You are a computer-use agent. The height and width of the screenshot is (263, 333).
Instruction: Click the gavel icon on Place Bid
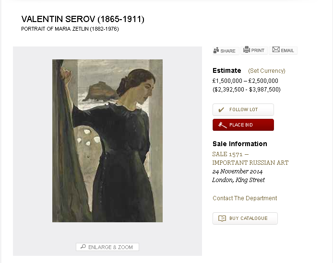point(222,125)
